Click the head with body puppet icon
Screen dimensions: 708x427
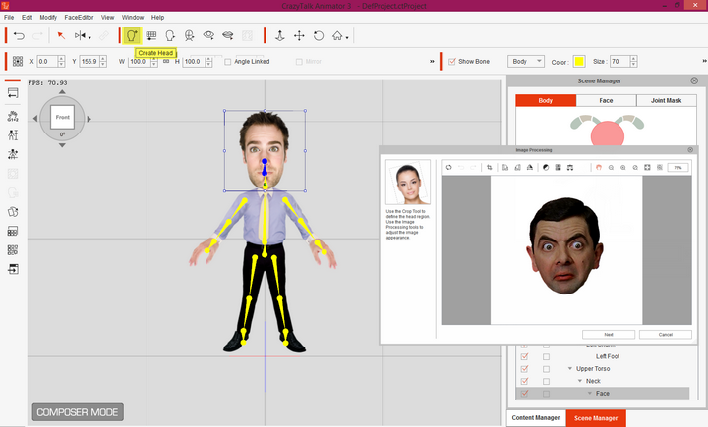pos(189,35)
